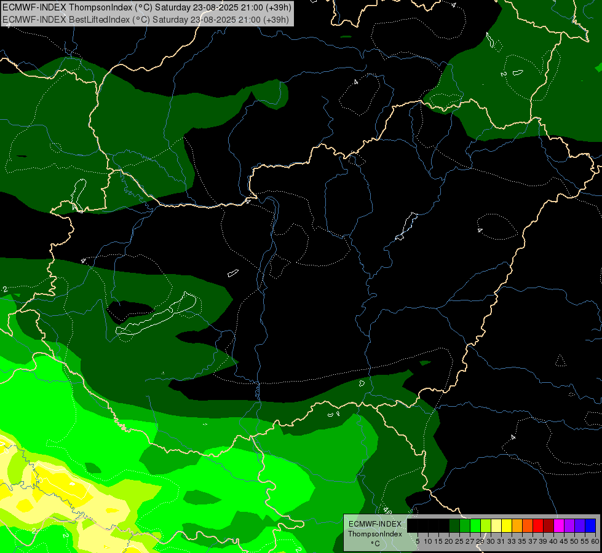Click the blue 55–60 legend swatch
Screen dimensions: 602x553
(590, 525)
